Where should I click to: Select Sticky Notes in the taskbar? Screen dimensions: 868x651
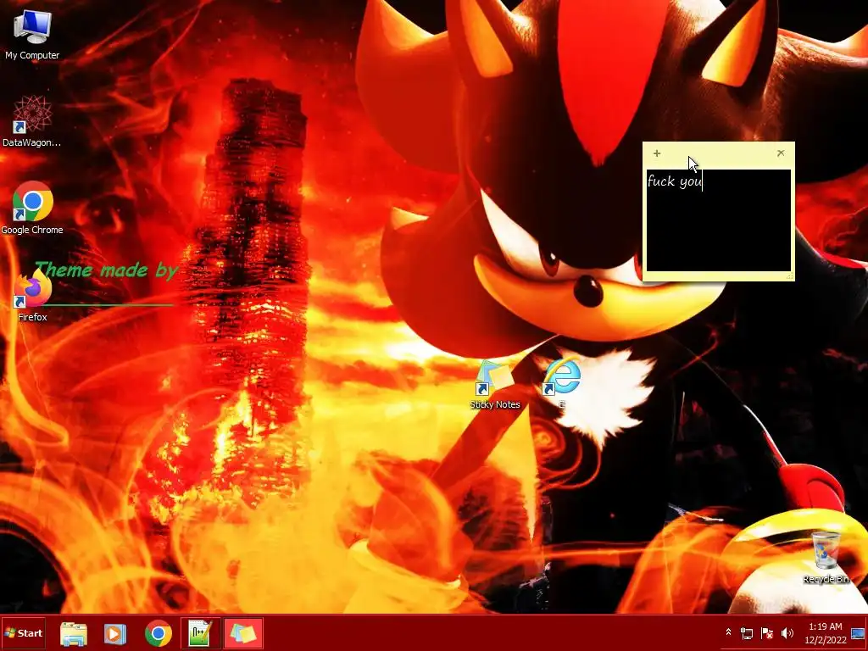point(243,633)
